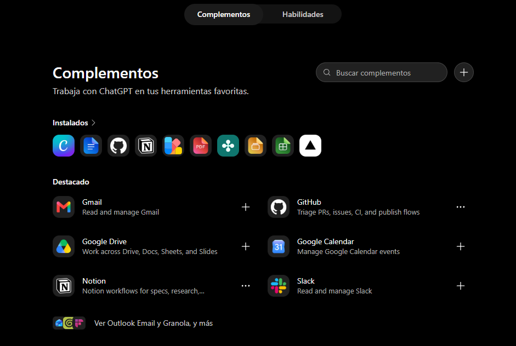Click the Google Drive logo
This screenshot has height=346, width=516.
(x=64, y=246)
